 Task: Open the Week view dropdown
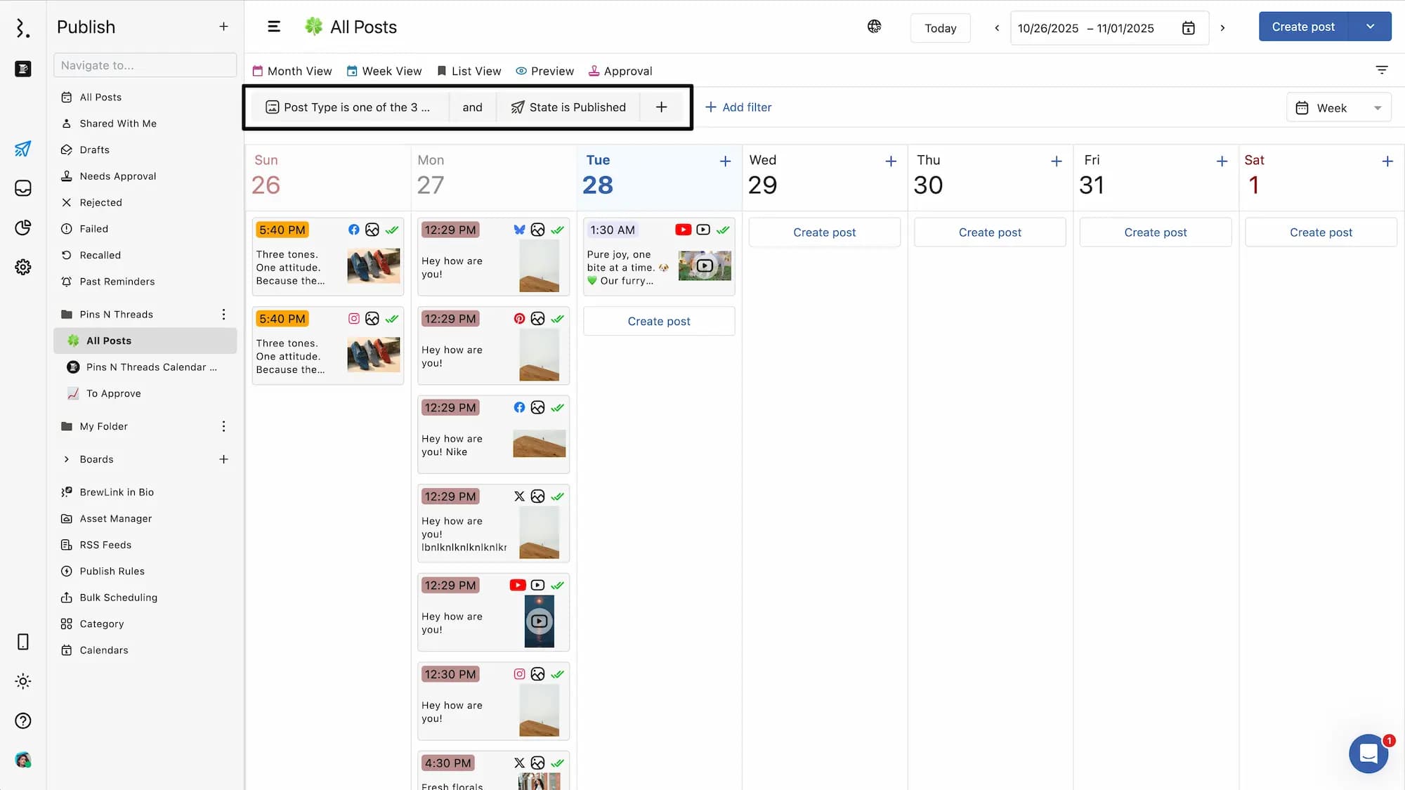click(x=1338, y=108)
